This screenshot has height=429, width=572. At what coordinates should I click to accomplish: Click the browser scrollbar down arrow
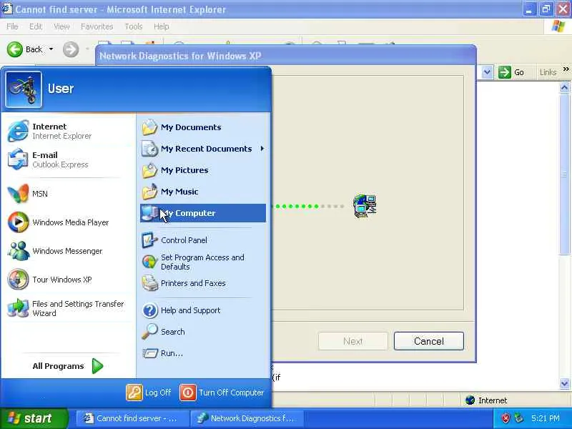pos(564,383)
